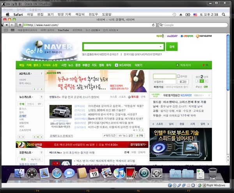Click Time Machine menu bar icon

click(174, 15)
